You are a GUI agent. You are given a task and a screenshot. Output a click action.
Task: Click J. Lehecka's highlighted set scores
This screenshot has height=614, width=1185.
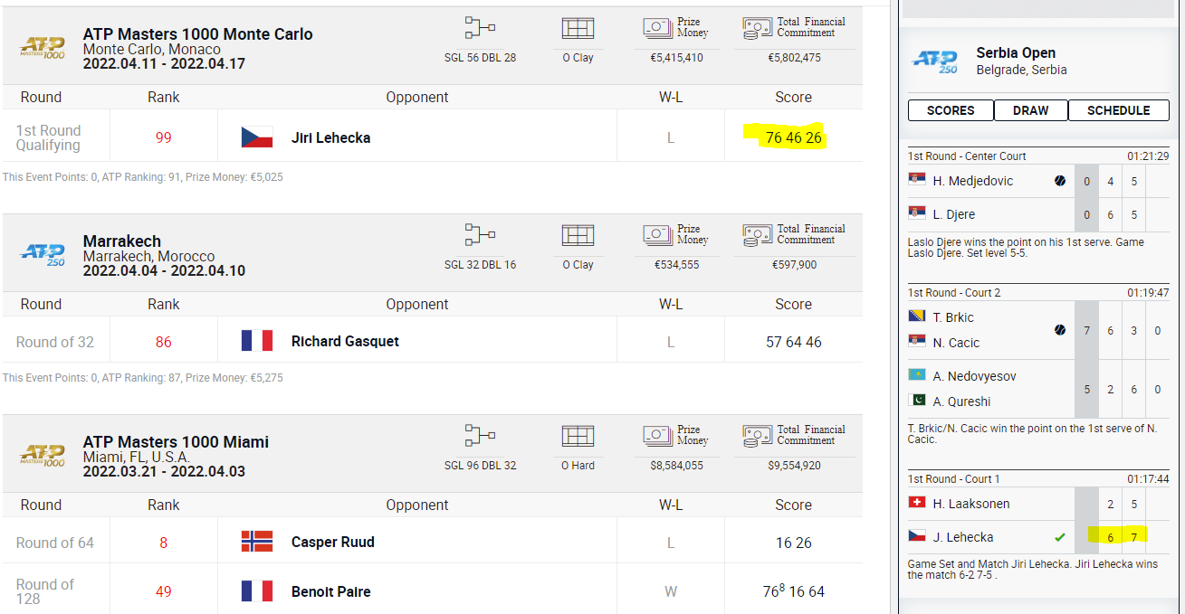(x=1120, y=537)
